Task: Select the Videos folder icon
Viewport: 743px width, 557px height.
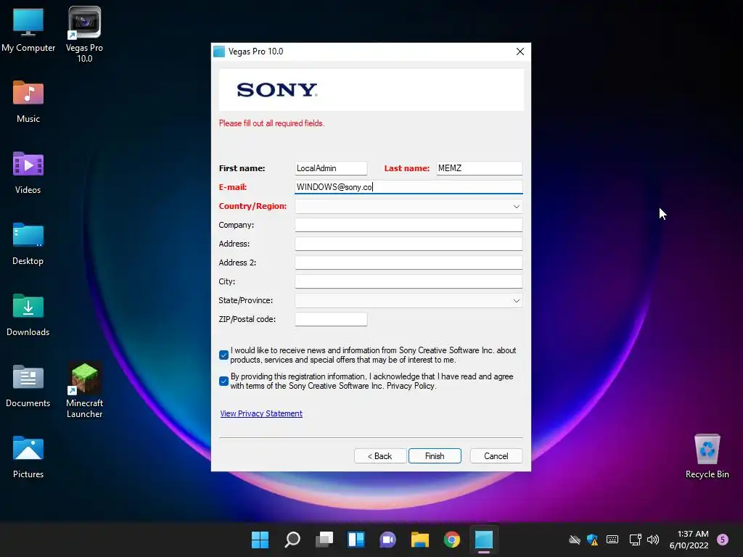Action: click(x=28, y=173)
